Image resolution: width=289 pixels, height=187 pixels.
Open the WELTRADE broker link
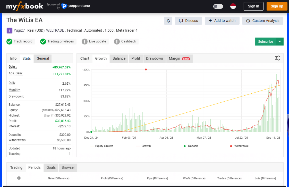click(55, 31)
